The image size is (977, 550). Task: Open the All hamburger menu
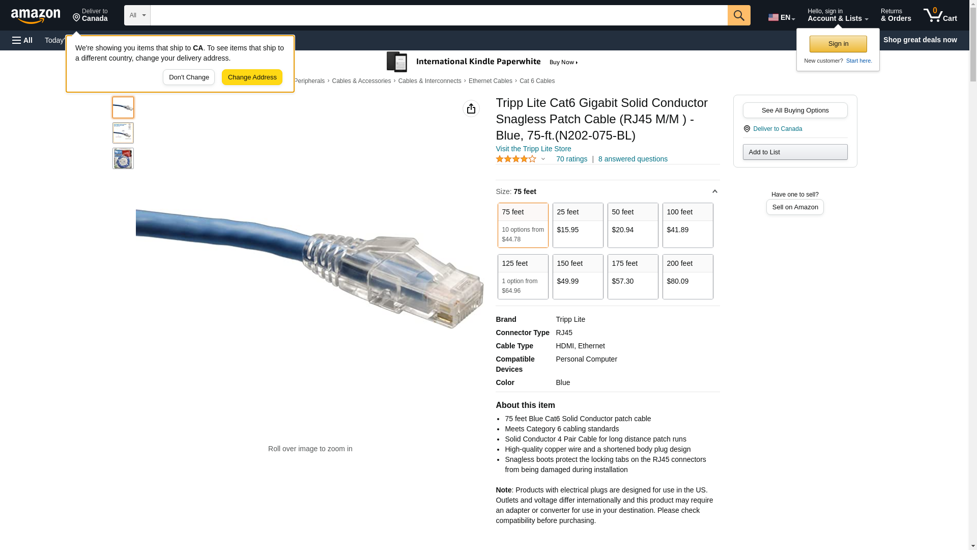[x=22, y=40]
